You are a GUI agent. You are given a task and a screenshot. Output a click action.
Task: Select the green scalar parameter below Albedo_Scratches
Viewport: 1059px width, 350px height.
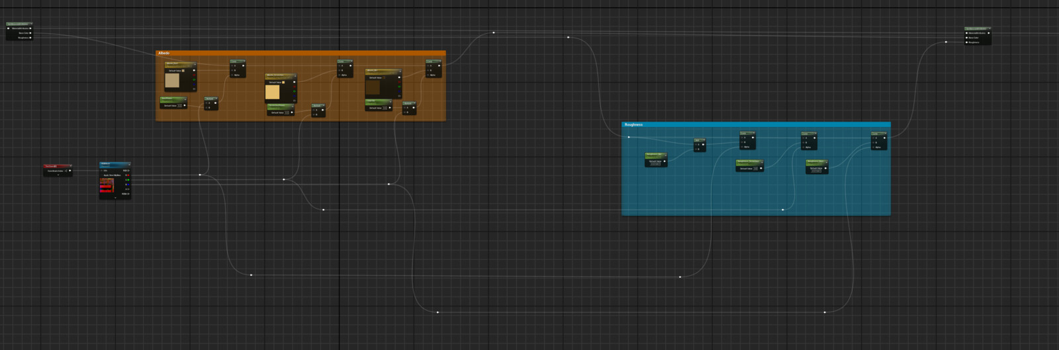(x=281, y=110)
